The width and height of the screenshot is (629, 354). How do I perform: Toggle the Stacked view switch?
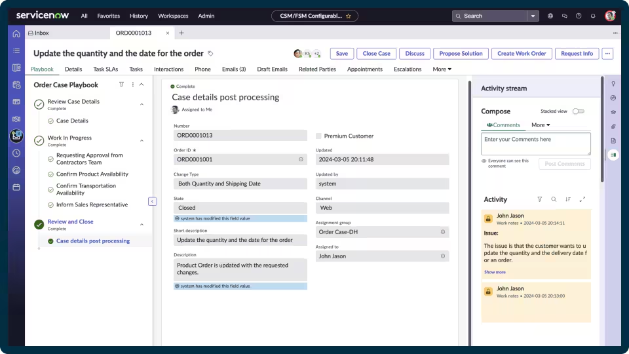coord(579,111)
